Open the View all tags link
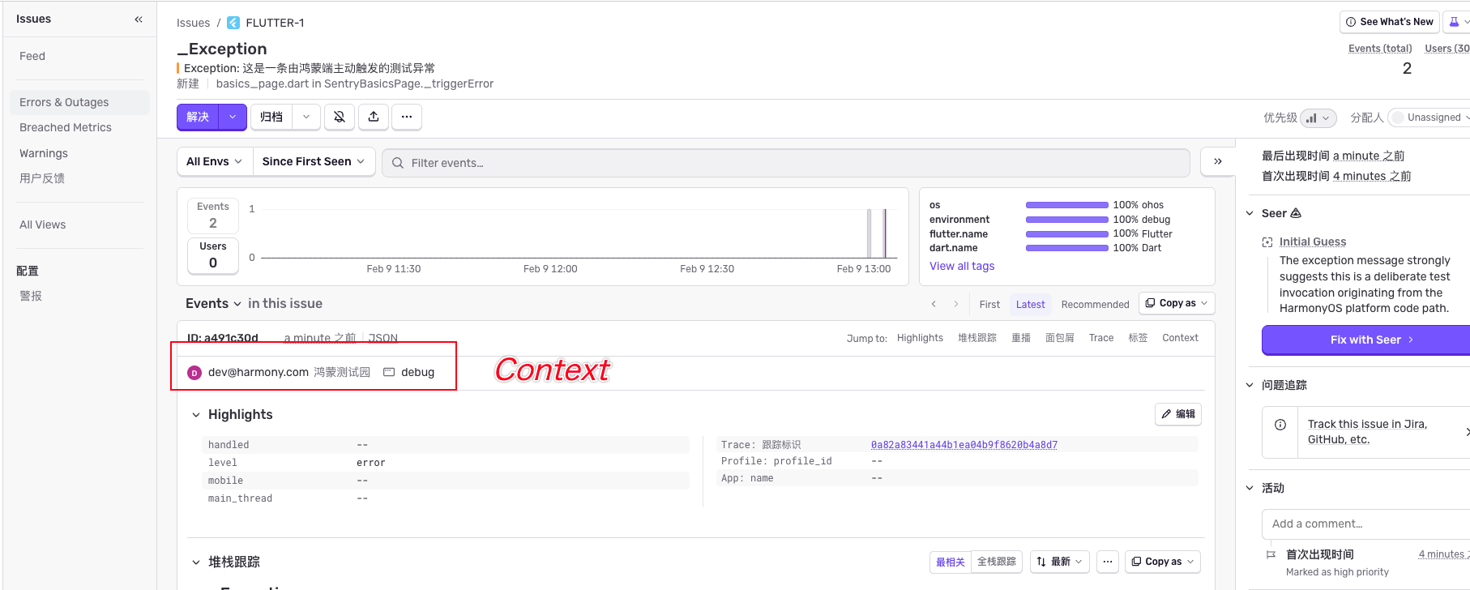This screenshot has height=590, width=1470. pos(962,266)
